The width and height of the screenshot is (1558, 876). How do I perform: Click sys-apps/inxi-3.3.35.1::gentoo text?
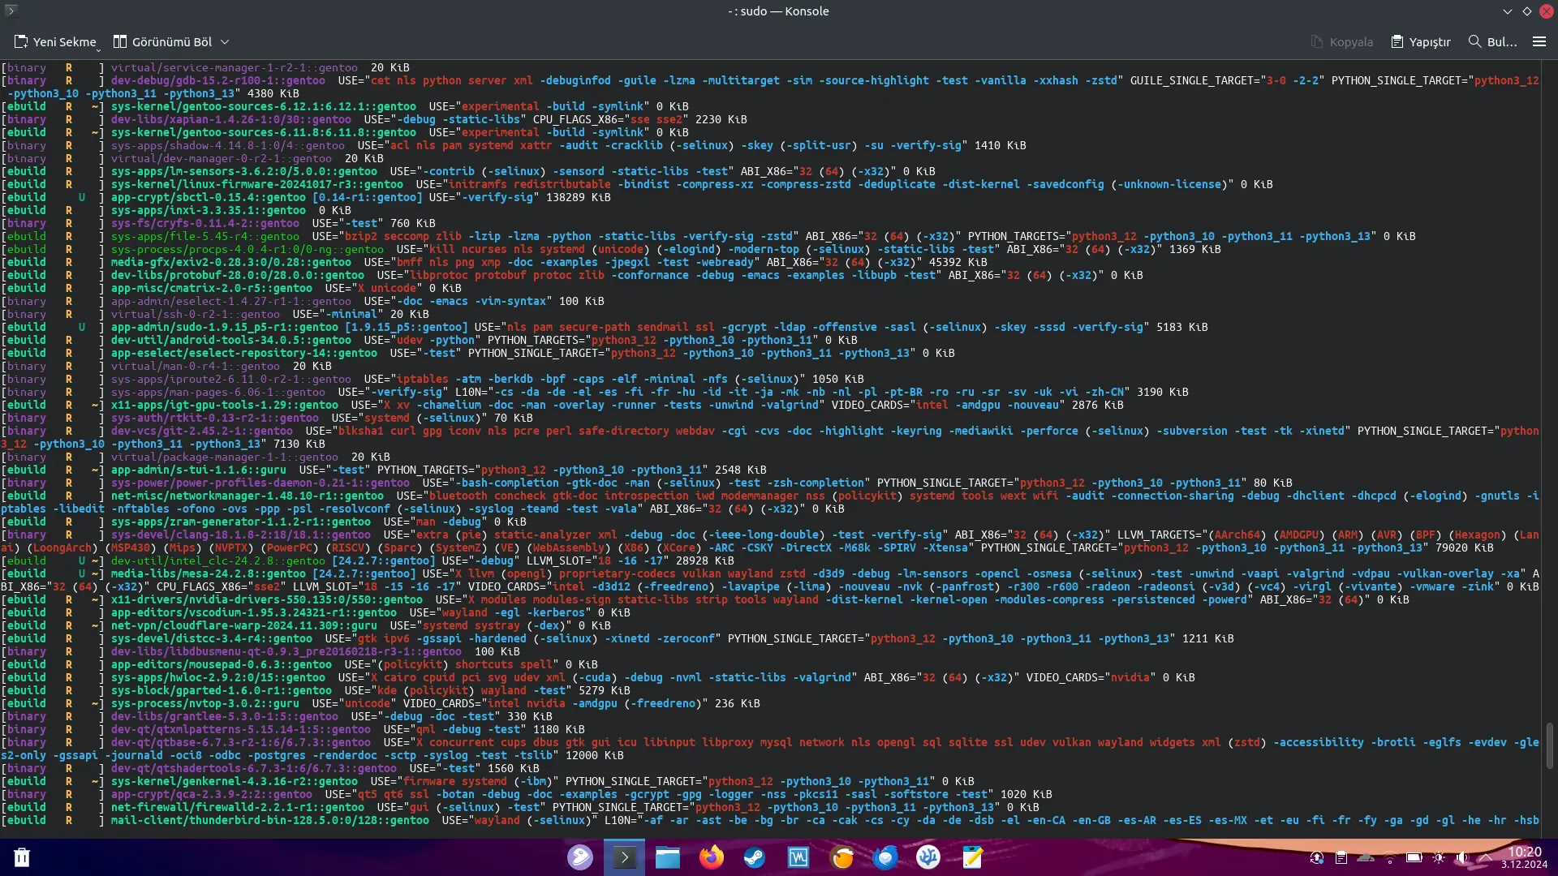[x=209, y=210]
